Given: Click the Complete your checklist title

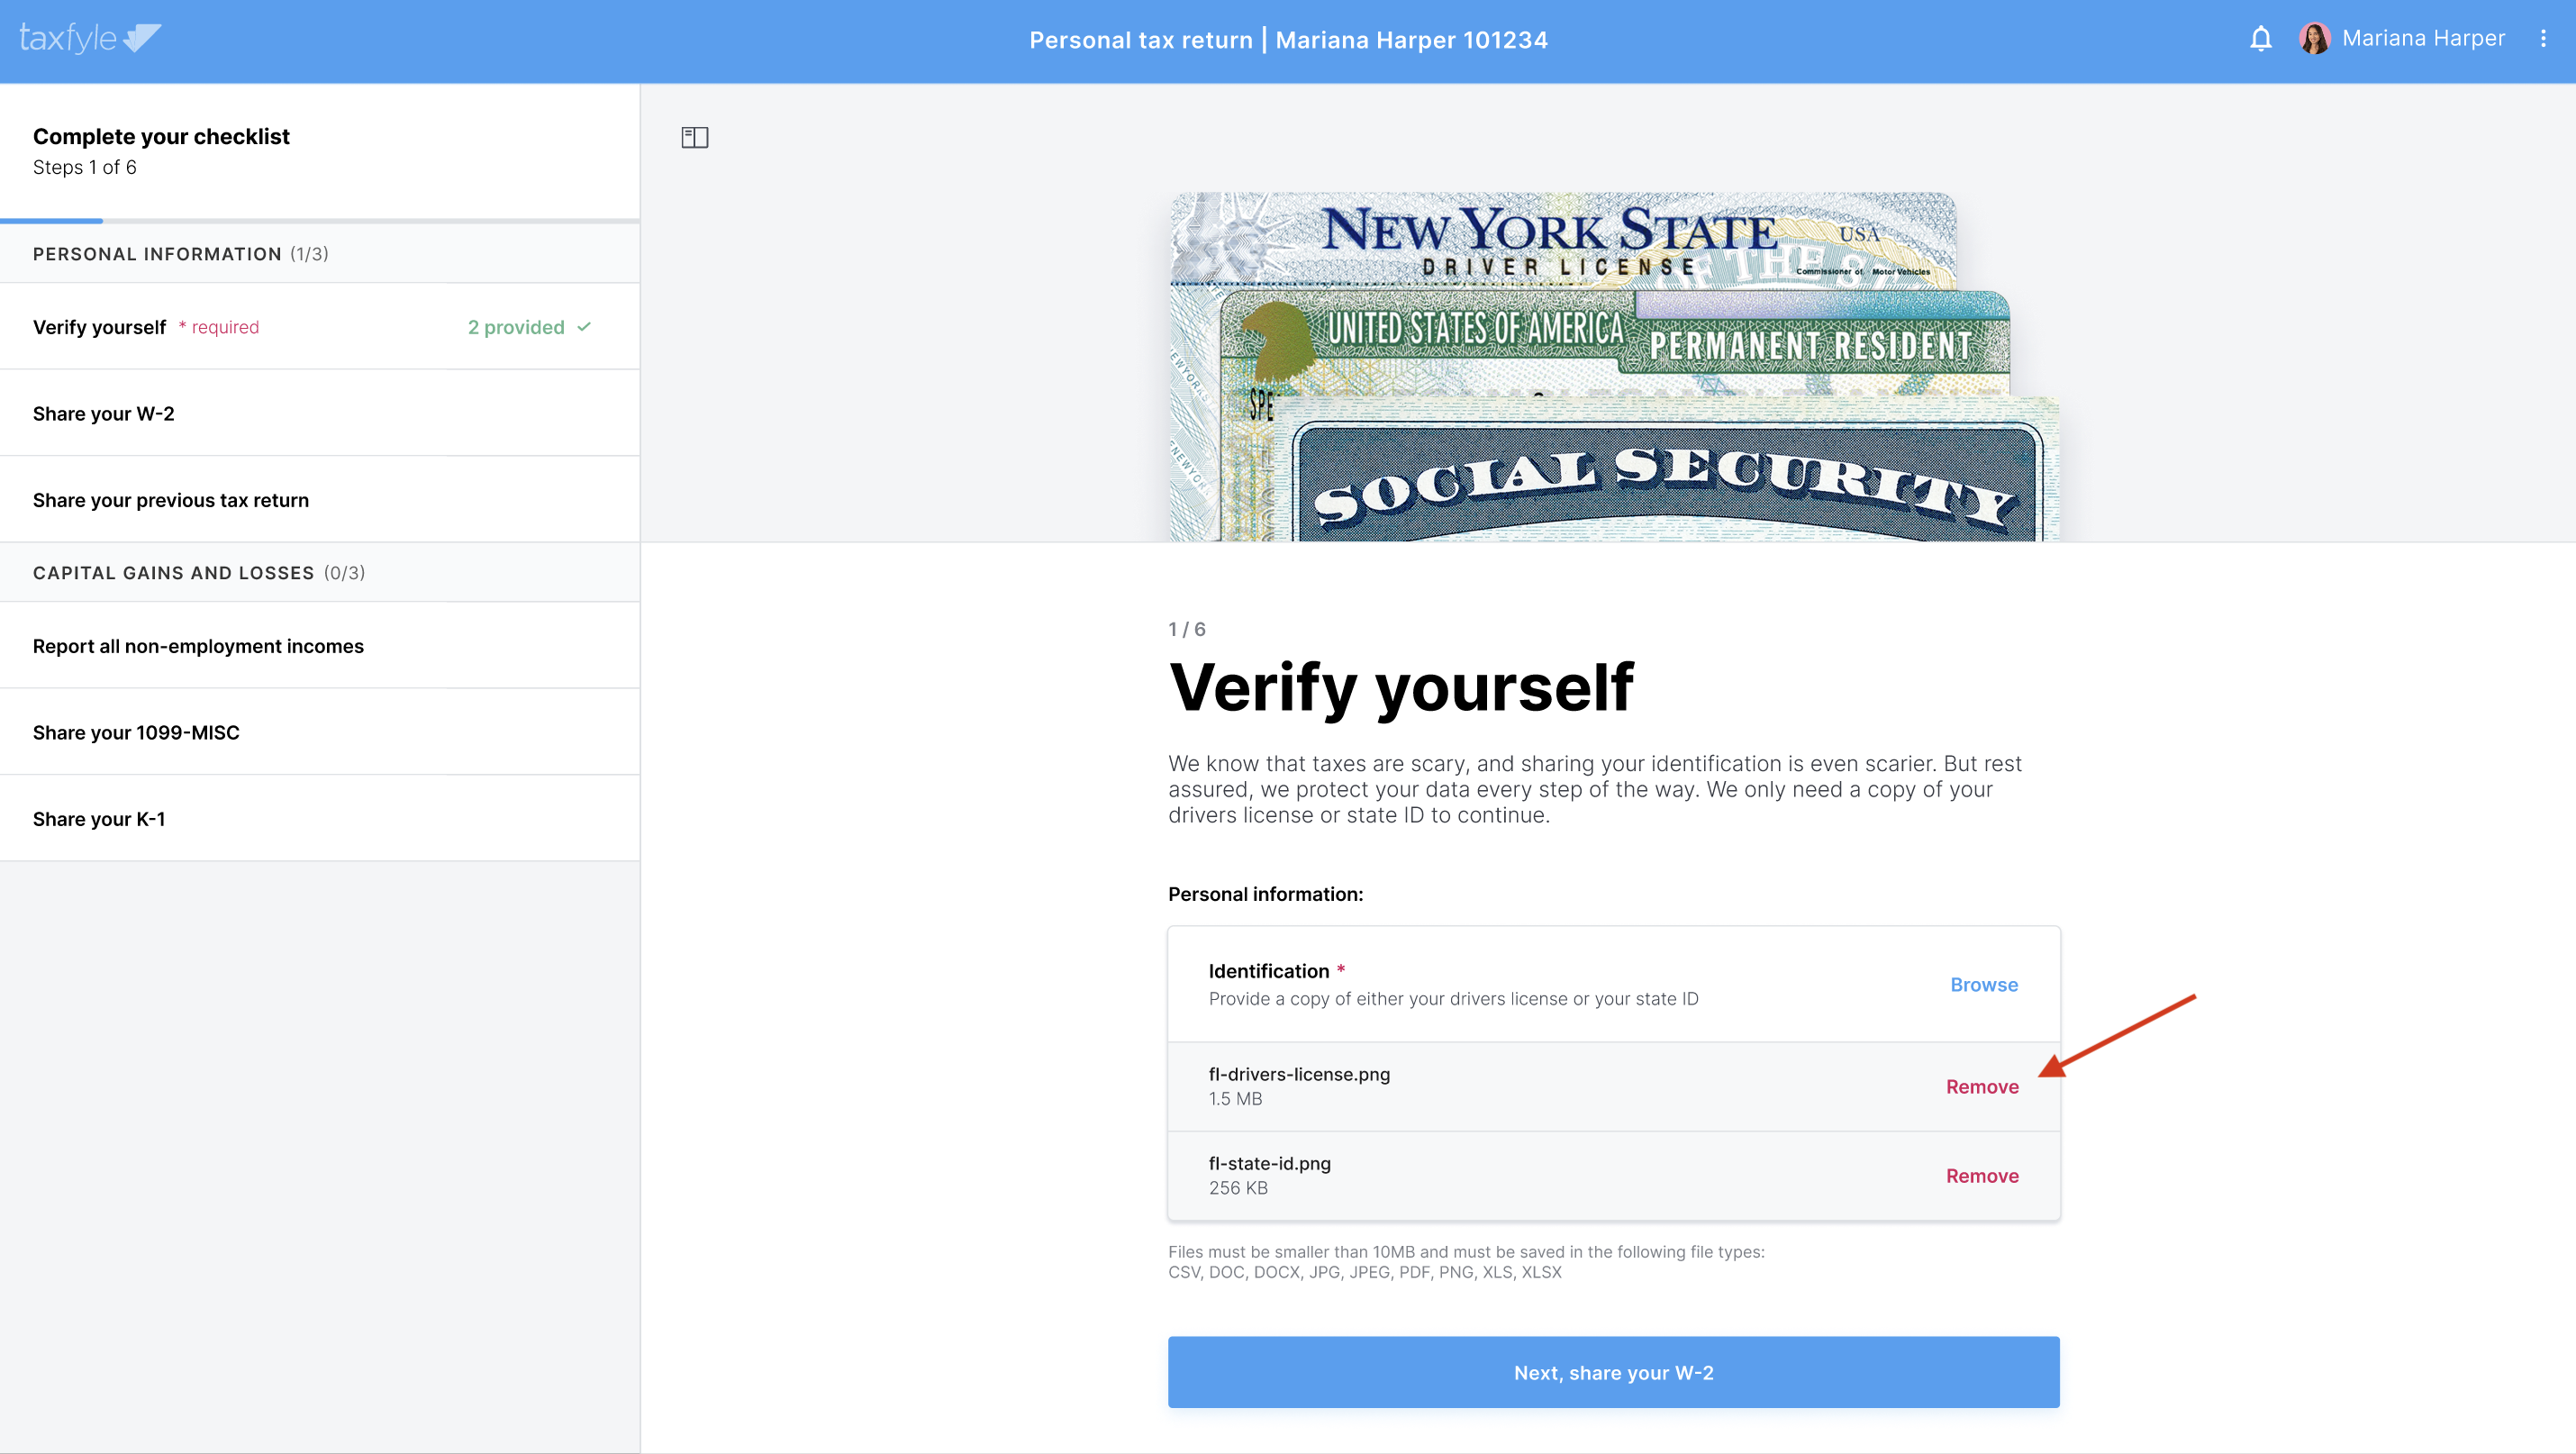Looking at the screenshot, I should coord(161,136).
